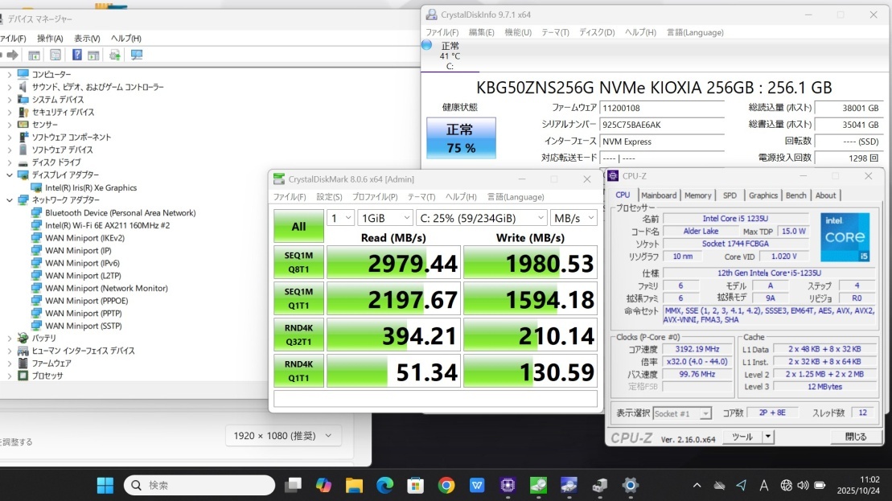Click the All button to run all benchmarks
This screenshot has width=892, height=501.
(298, 226)
